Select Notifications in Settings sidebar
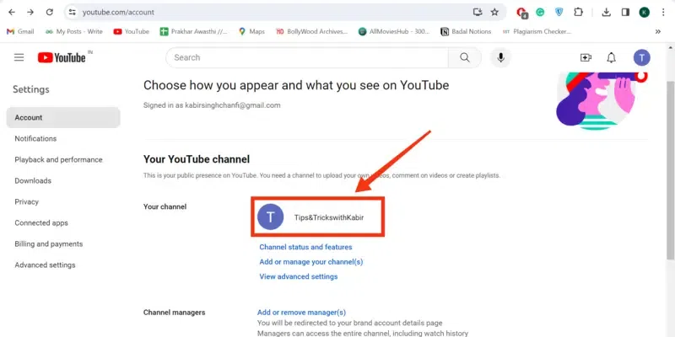675x337 pixels. click(63, 138)
